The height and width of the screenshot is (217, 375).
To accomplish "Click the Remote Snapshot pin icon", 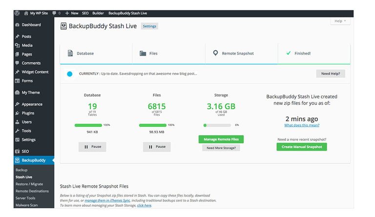I will tap(215, 53).
